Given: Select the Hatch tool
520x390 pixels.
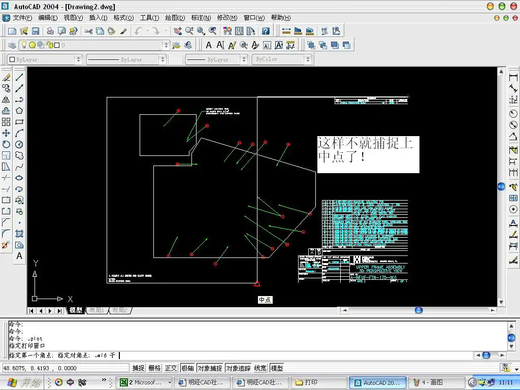Looking at the screenshot, I should coord(19,234).
